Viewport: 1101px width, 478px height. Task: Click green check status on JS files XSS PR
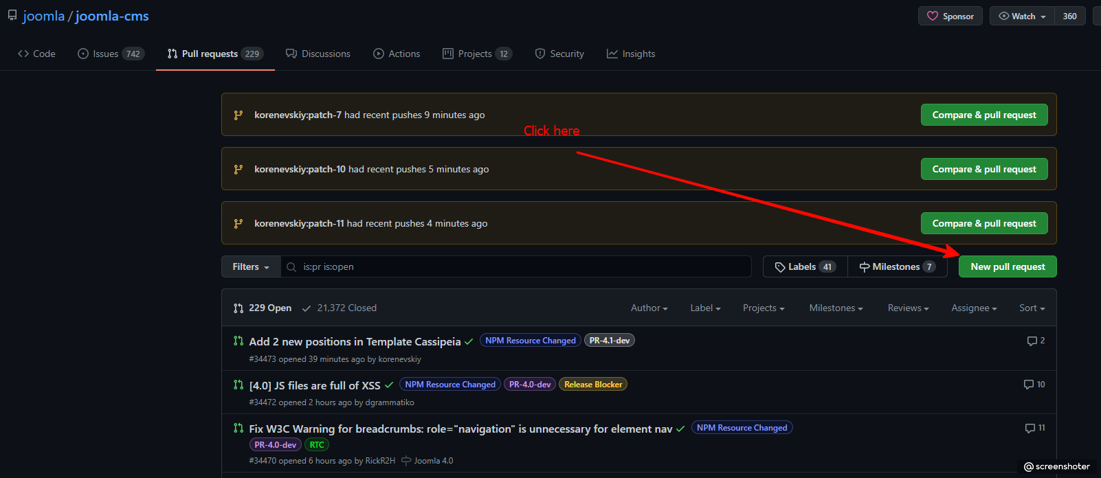[x=389, y=385]
